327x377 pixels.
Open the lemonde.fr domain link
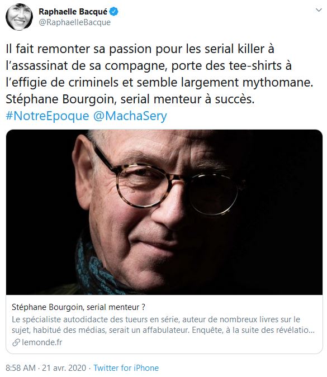point(42,342)
